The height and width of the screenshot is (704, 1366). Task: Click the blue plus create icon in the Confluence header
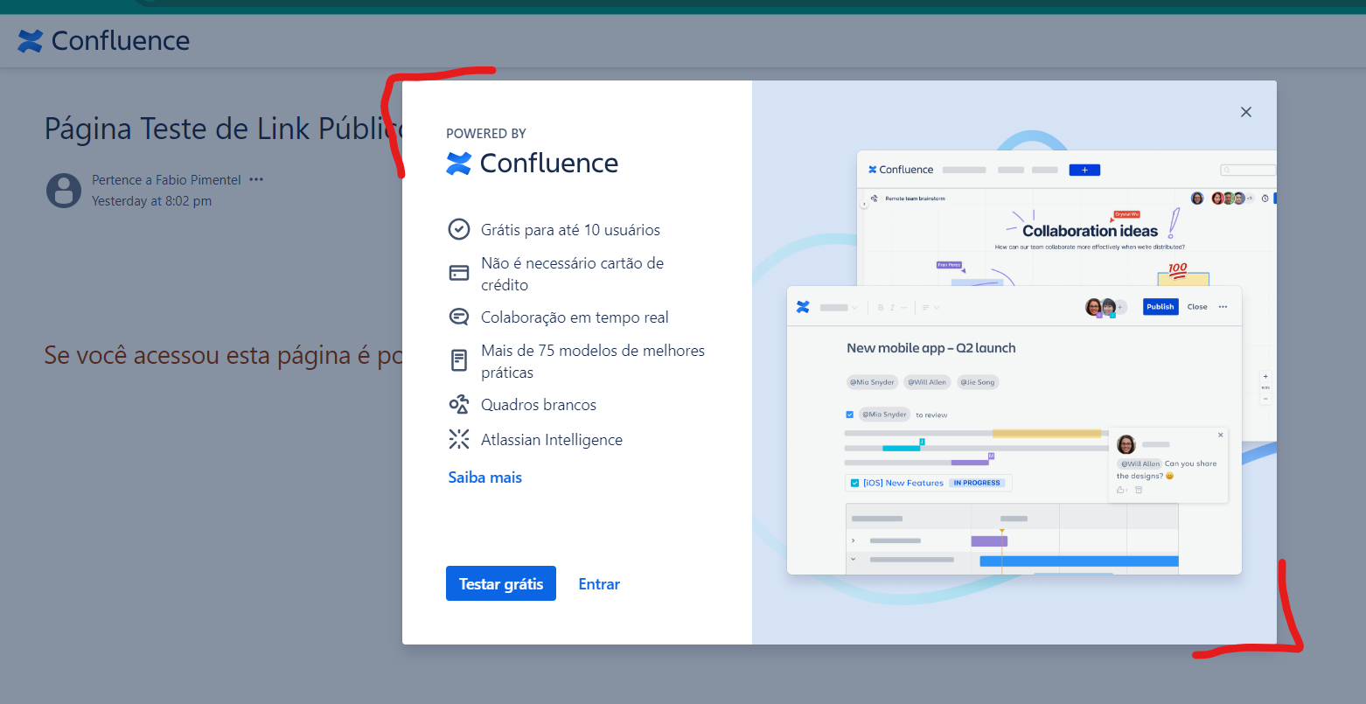pyautogui.click(x=1084, y=169)
